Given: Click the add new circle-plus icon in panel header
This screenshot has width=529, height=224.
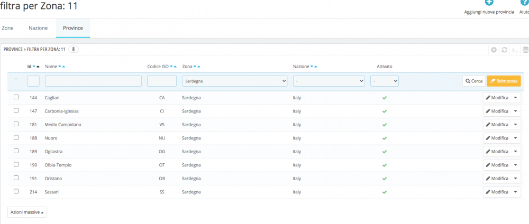Looking at the screenshot, I should (x=494, y=50).
